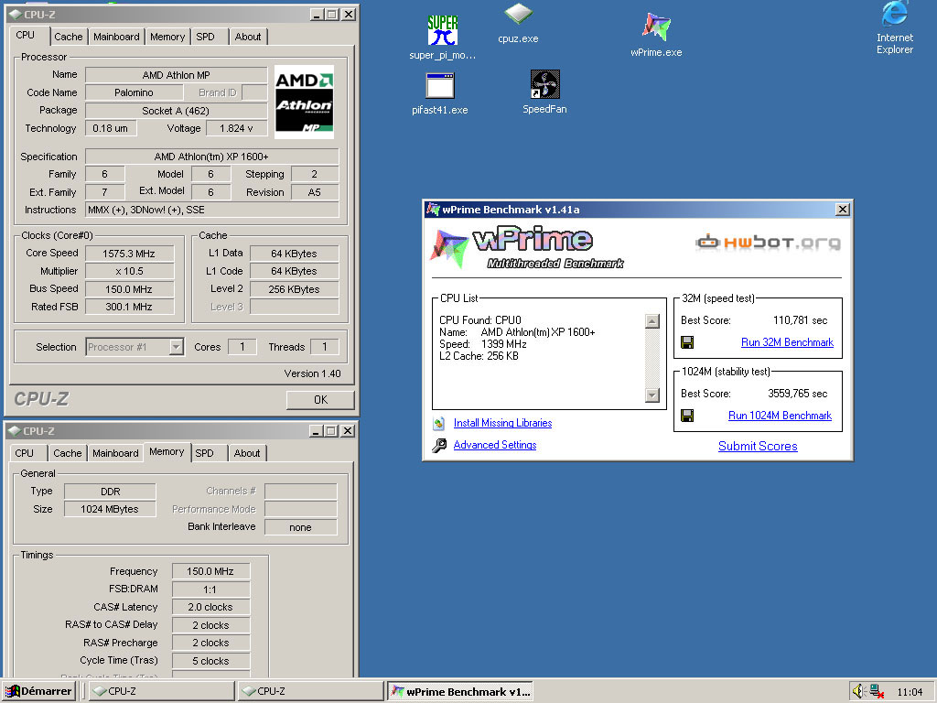Click the Cycle Time value 5 clocks
This screenshot has width=937, height=703.
tap(210, 661)
